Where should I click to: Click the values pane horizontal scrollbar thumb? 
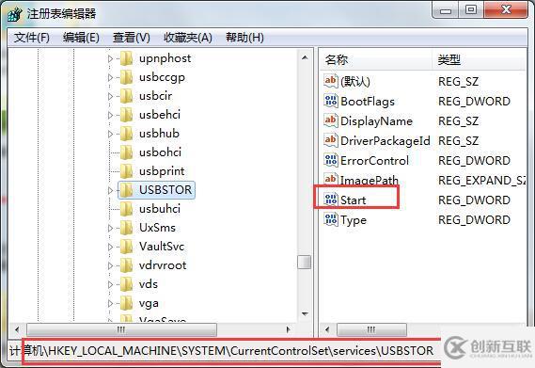(x=371, y=329)
